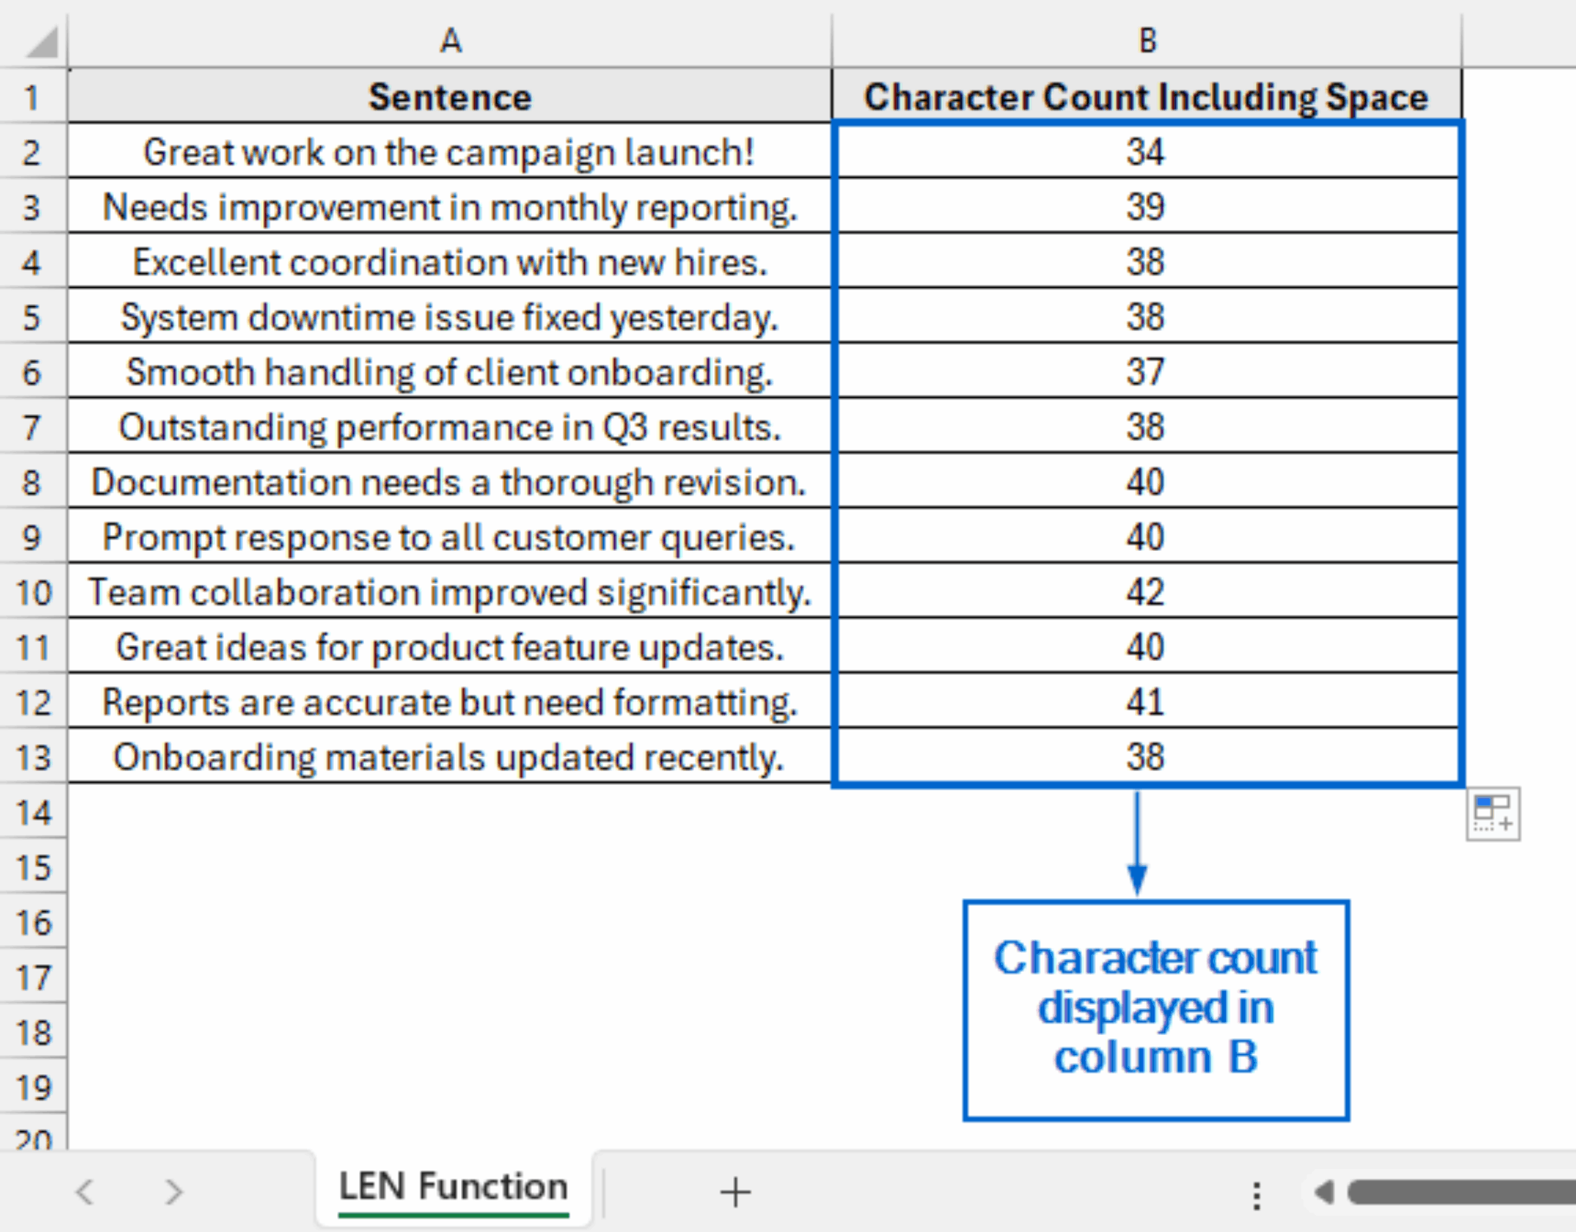This screenshot has height=1232, width=1576.
Task: Switch to the LEN Function sheet tab
Action: coord(453,1187)
